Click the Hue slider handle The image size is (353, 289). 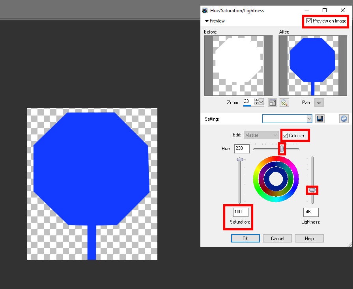click(x=282, y=149)
